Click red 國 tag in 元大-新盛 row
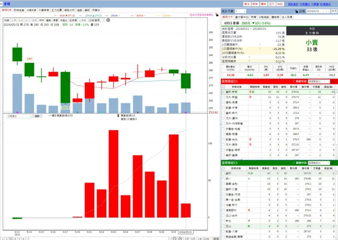 click(250, 97)
